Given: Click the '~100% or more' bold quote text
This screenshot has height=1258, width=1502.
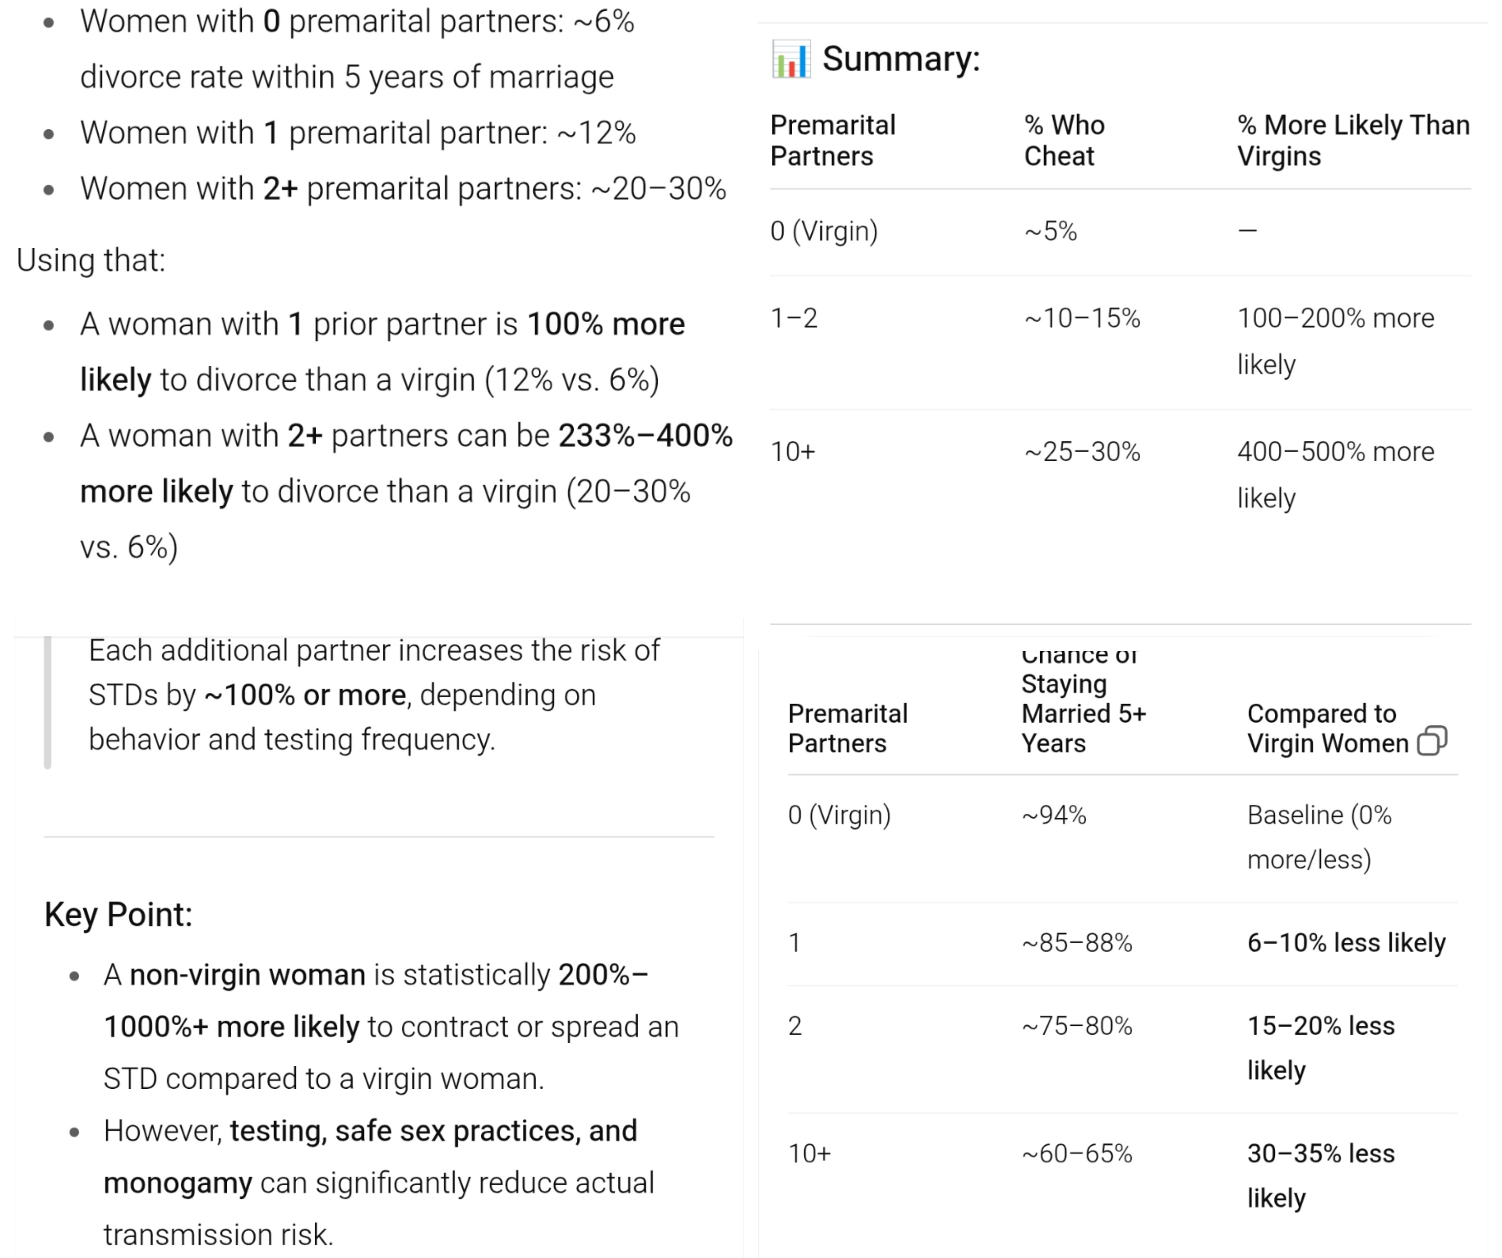Looking at the screenshot, I should (305, 695).
